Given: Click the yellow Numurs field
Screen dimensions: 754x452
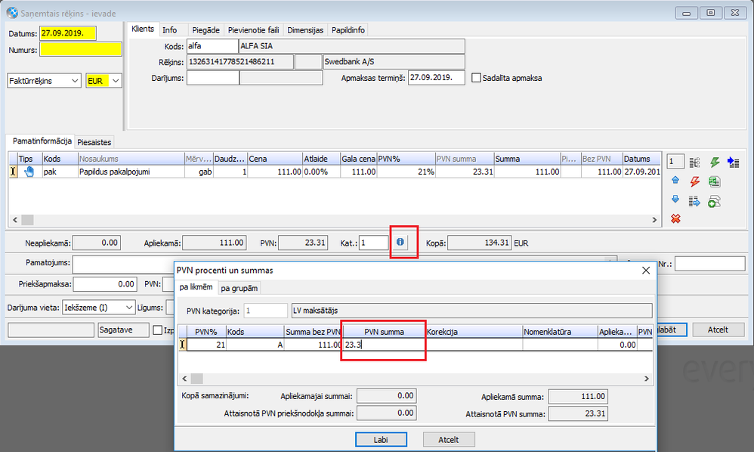Looking at the screenshot, I should tap(80, 50).
